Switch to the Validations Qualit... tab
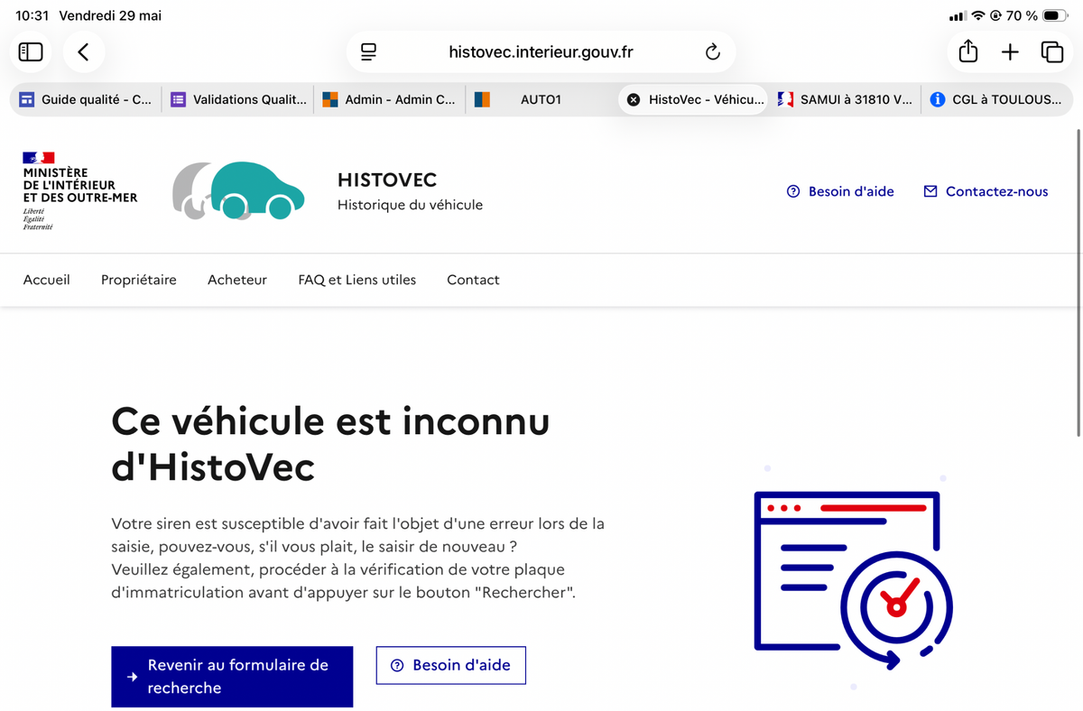Screen dimensions: 1083x711 click(238, 100)
